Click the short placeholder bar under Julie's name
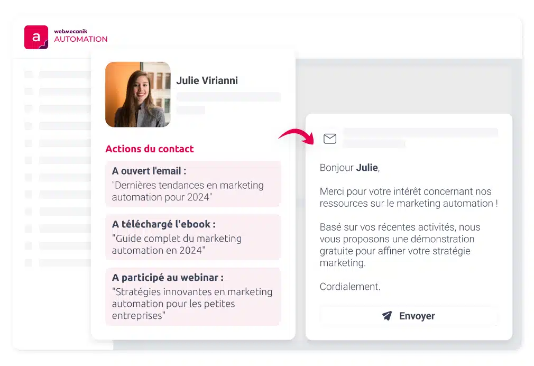This screenshot has width=534, height=366. coord(191,109)
